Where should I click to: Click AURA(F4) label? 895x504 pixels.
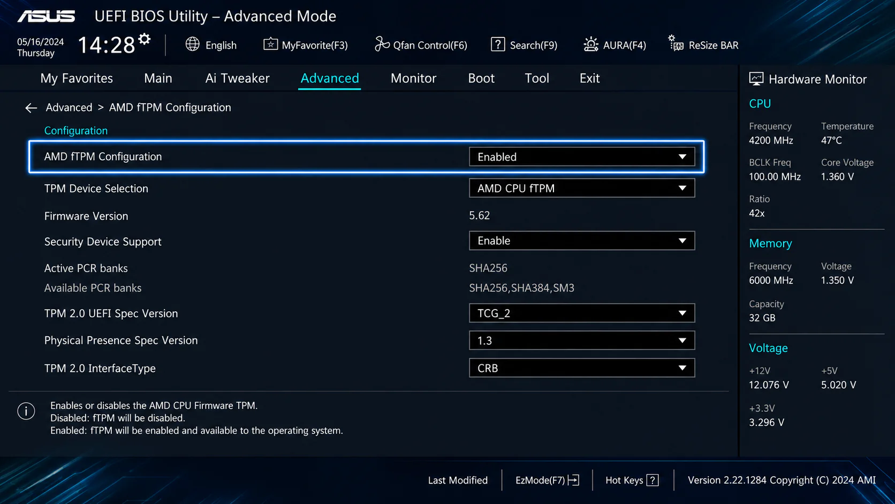coord(625,46)
